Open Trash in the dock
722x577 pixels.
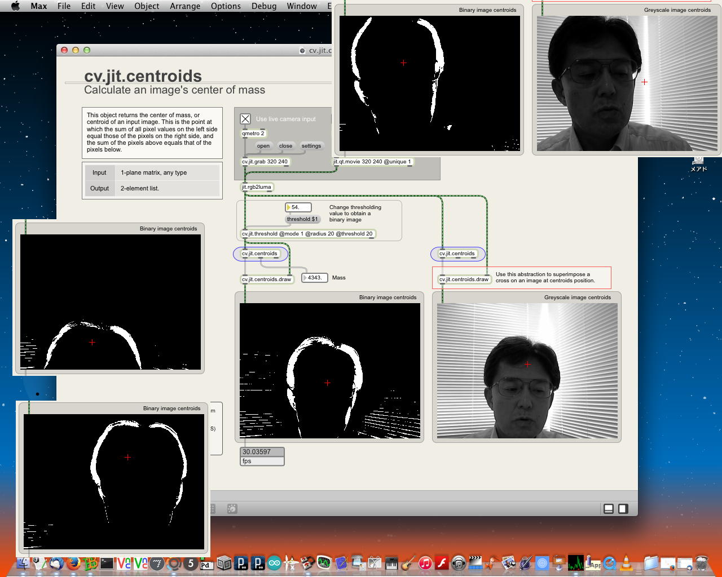pyautogui.click(x=702, y=562)
